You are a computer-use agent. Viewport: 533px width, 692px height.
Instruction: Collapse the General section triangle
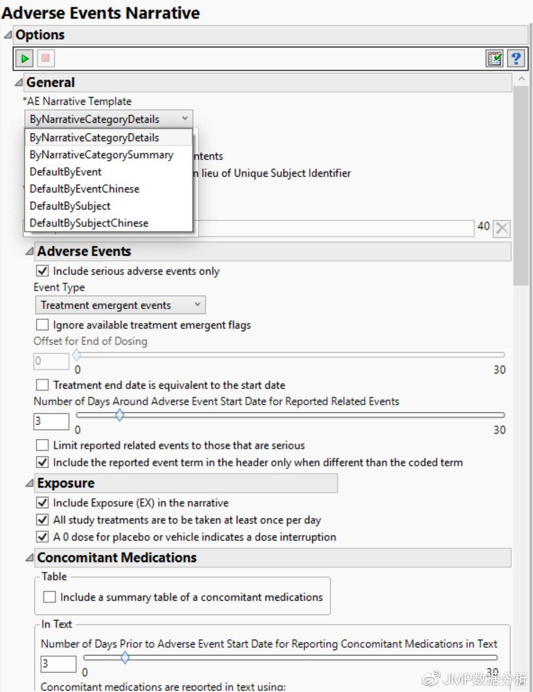pos(18,82)
